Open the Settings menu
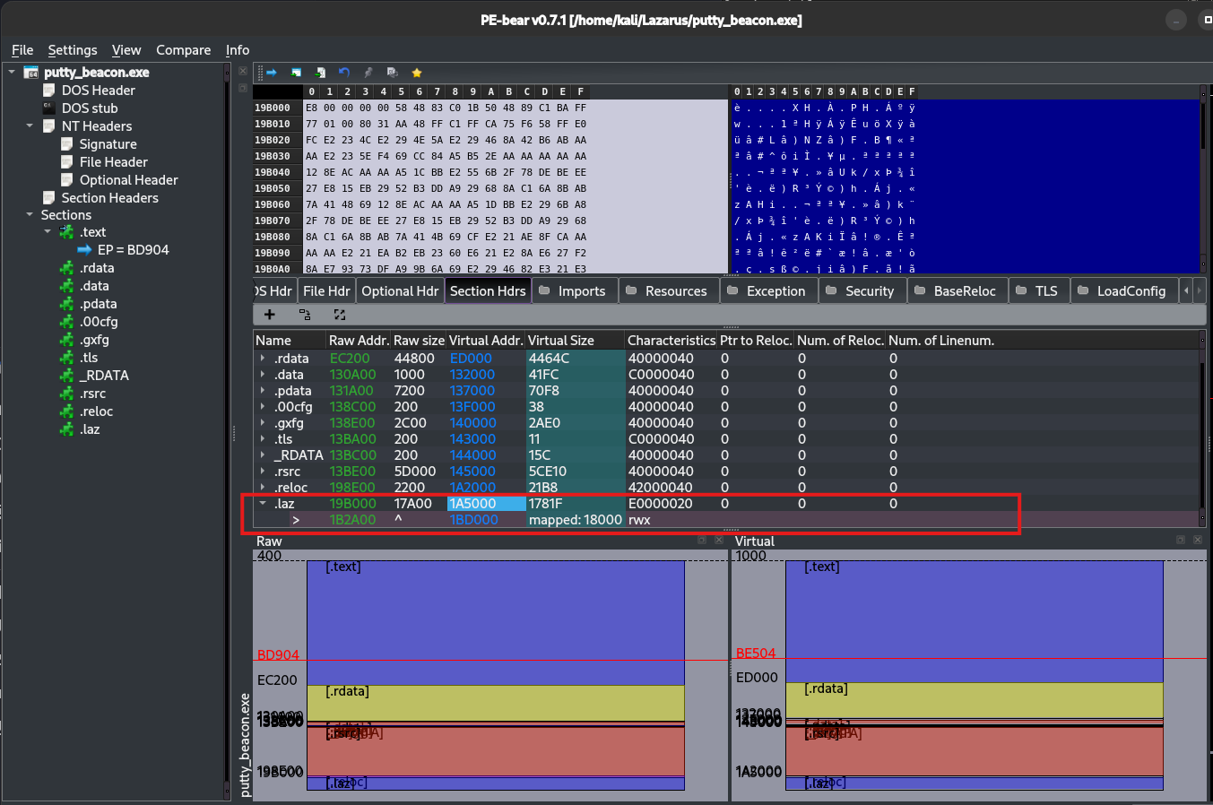Image resolution: width=1213 pixels, height=805 pixels. pyautogui.click(x=72, y=50)
